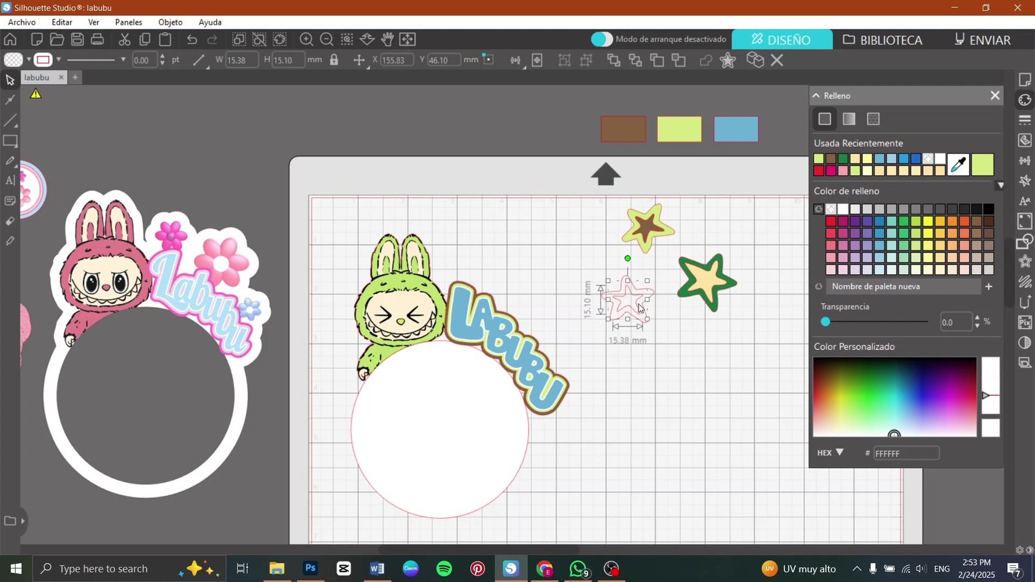Click the star favorites icon in toolbar
Viewport: 1035px width, 582px height.
(728, 60)
